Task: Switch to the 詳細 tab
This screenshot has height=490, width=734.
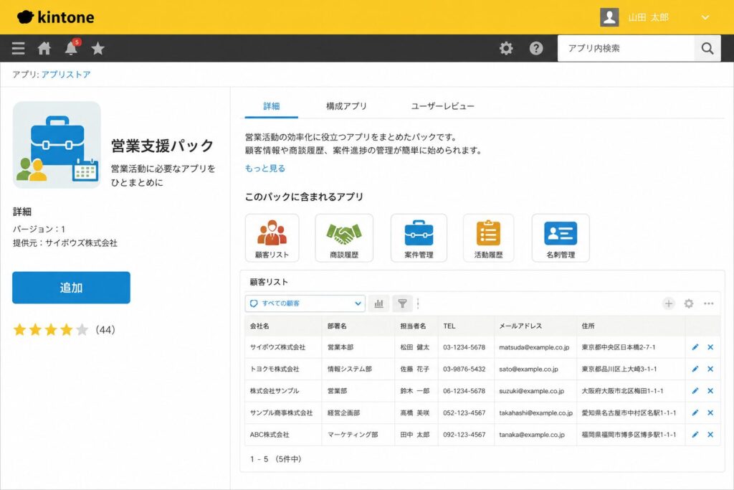Action: (x=272, y=106)
